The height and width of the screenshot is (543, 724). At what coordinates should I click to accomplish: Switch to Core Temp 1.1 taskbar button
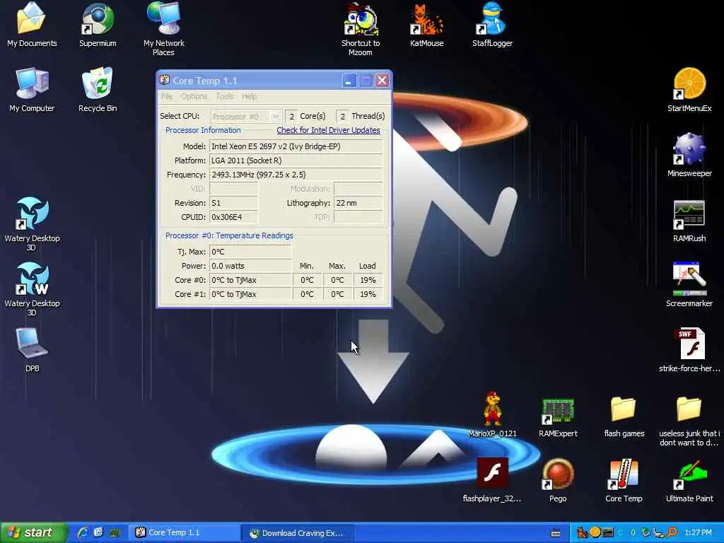[x=185, y=533]
